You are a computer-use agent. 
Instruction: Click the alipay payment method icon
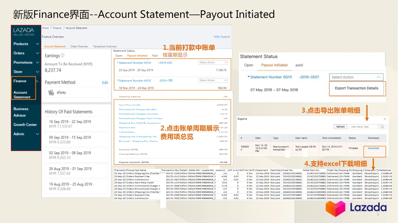(51, 93)
